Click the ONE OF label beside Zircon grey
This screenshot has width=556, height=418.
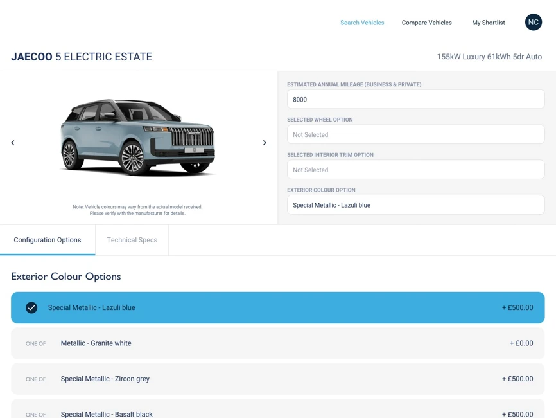pyautogui.click(x=35, y=379)
